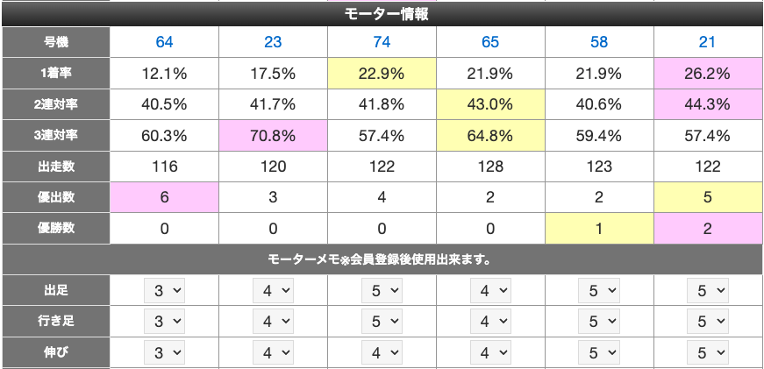Select motor number 58 link
The image size is (764, 369).
pos(600,42)
